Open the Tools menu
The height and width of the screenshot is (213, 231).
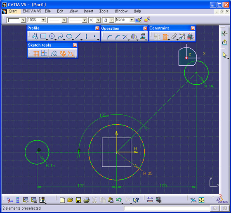pyautogui.click(x=104, y=11)
